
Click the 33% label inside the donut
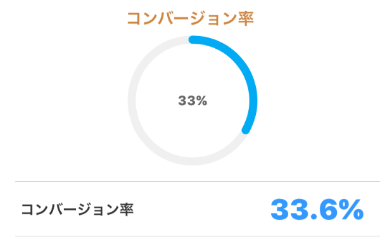click(x=193, y=101)
